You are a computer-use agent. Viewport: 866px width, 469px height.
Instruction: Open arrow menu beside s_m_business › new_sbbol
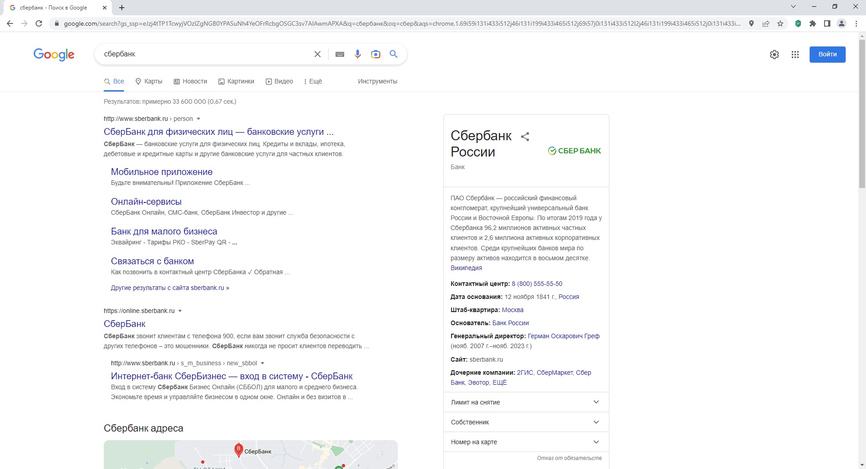click(x=263, y=363)
